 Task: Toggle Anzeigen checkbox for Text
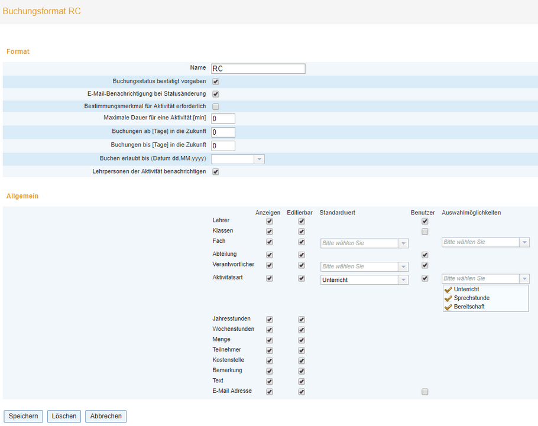tap(270, 382)
